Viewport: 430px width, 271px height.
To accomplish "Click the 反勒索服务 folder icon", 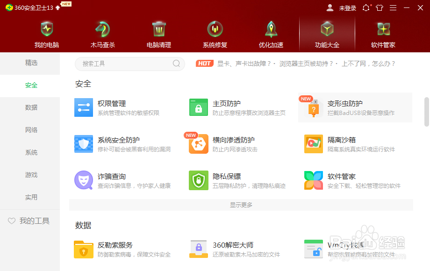I will coord(84,249).
